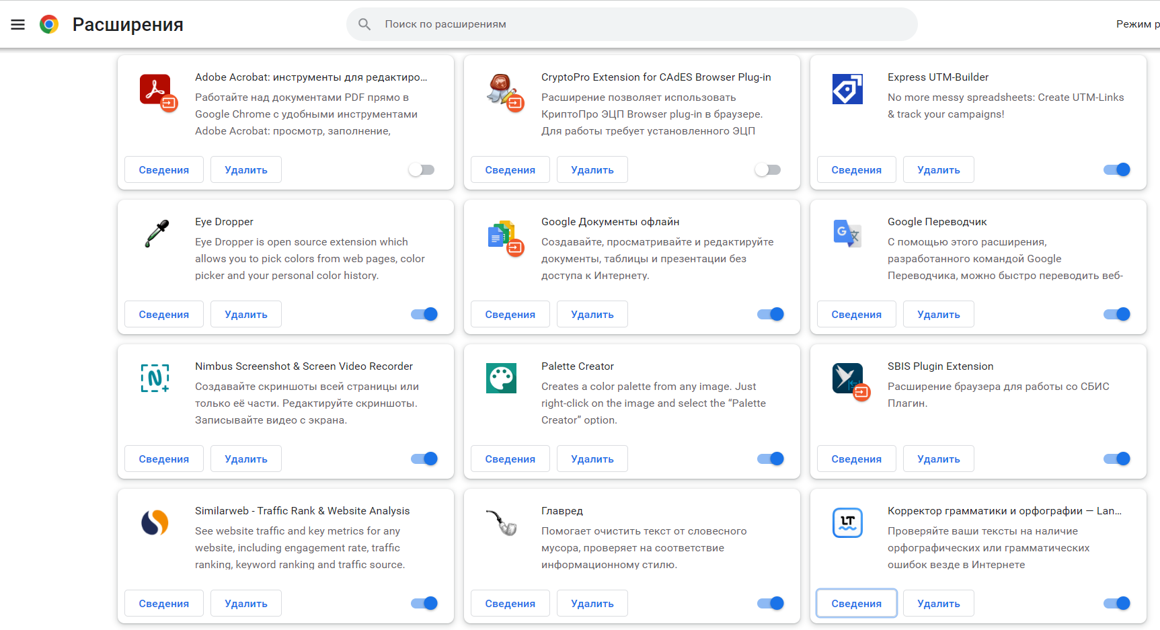Open Сведения for Similarweb
Screen dimensions: 1160x630
click(164, 603)
